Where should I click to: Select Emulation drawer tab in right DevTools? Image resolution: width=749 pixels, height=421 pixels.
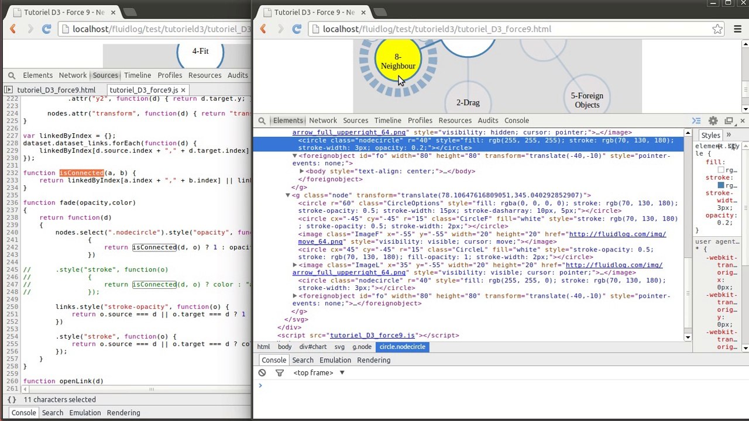[335, 360]
